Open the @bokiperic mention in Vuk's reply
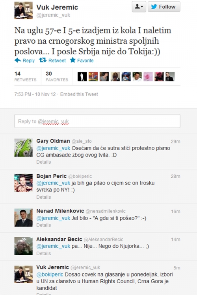Screen dimensions: 197x295 tap(50, 275)
